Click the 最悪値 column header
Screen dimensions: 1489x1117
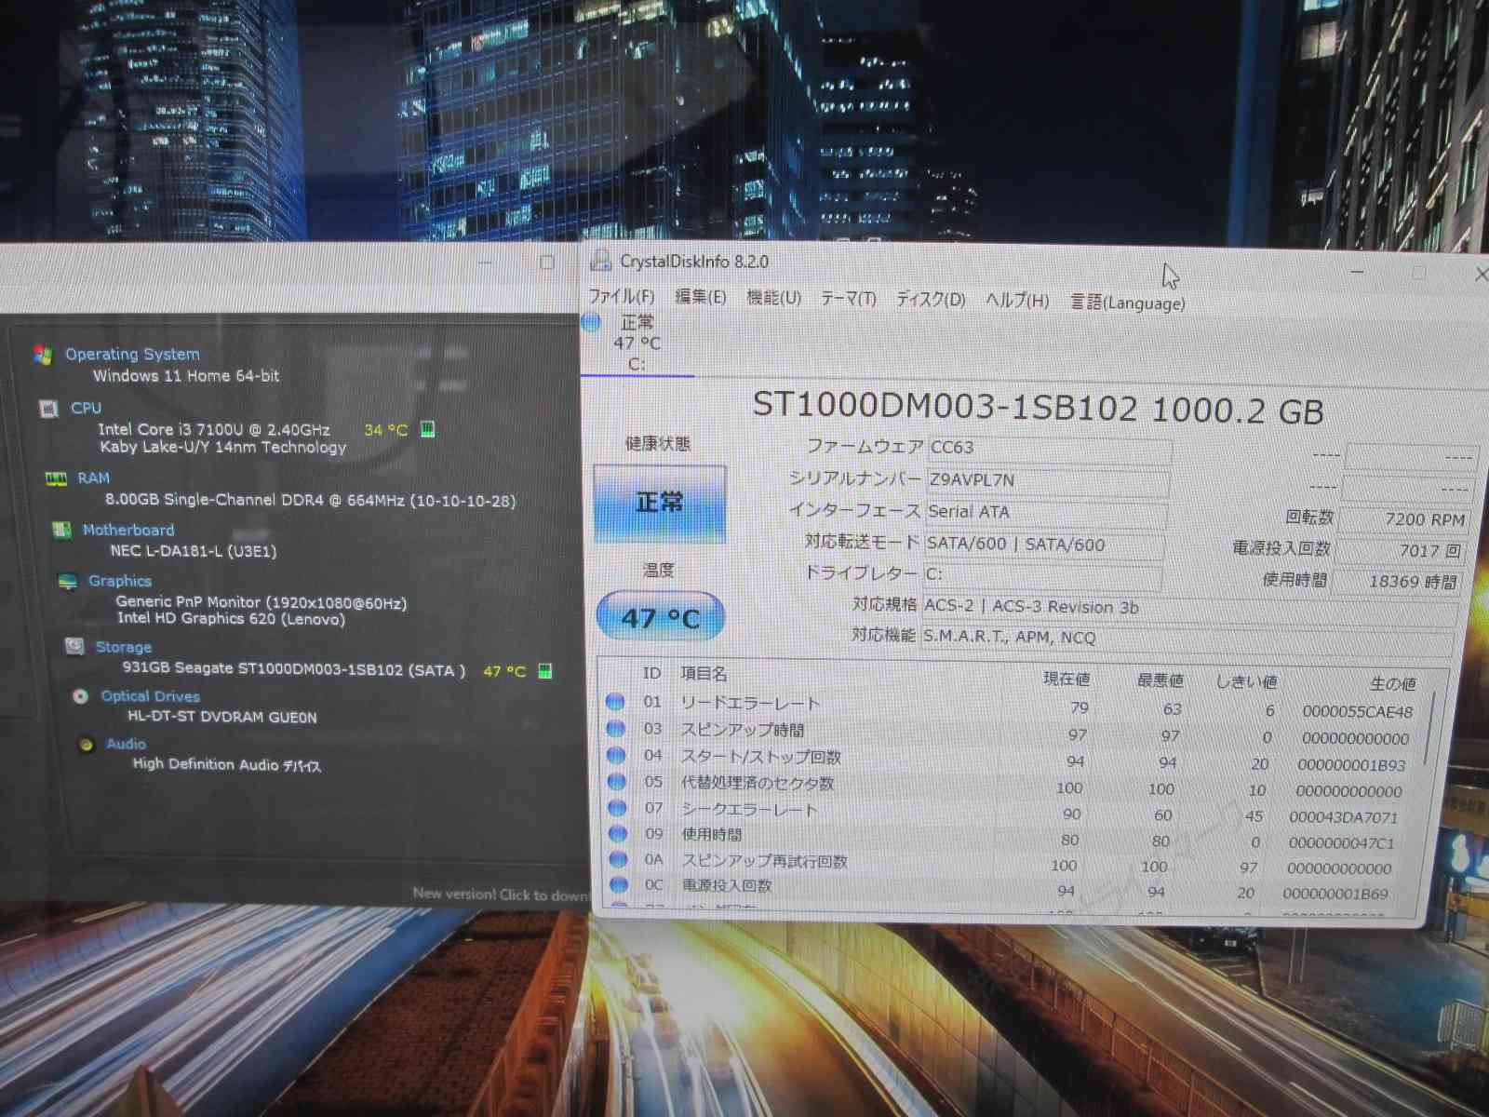click(1160, 680)
